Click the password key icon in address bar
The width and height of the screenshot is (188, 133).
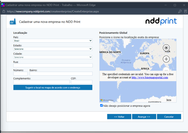pos(180,11)
